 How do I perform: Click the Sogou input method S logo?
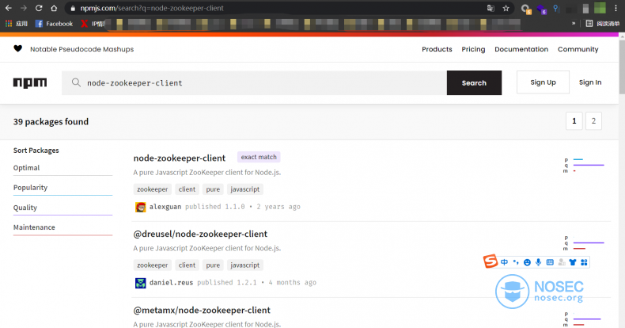(x=491, y=261)
